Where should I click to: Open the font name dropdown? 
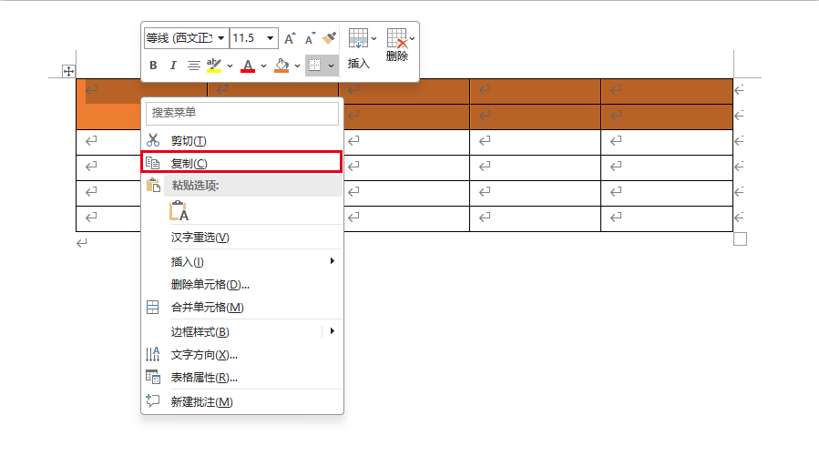pos(221,38)
